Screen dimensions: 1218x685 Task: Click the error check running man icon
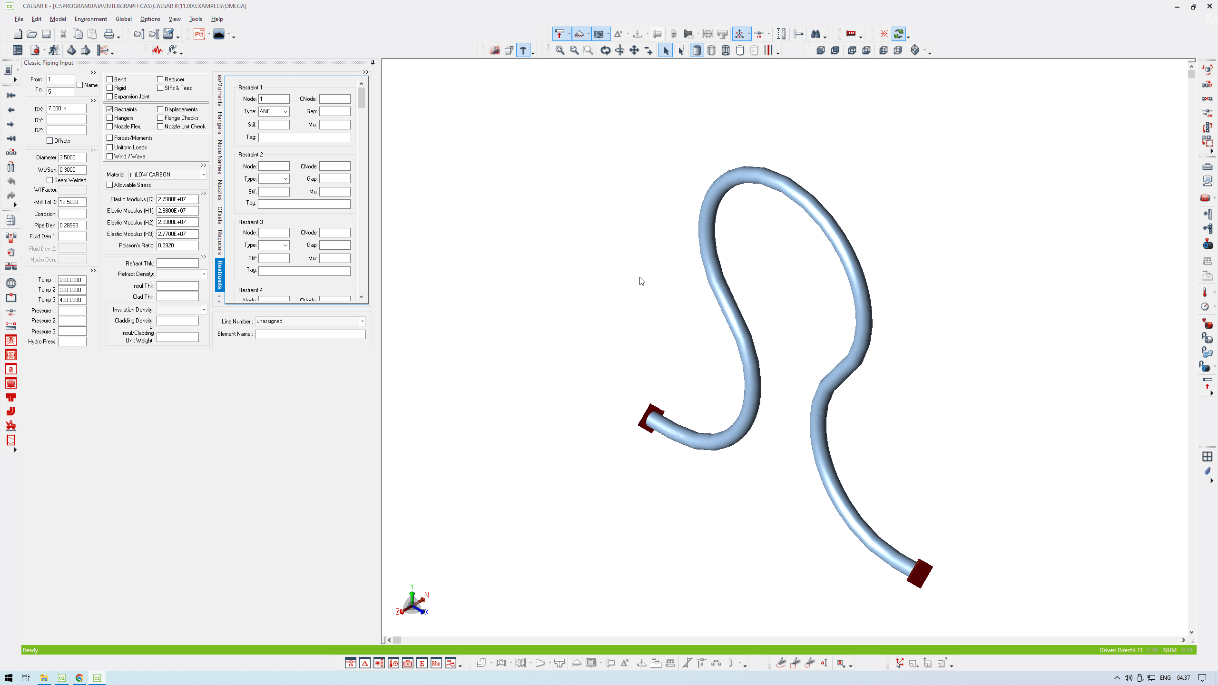54,50
